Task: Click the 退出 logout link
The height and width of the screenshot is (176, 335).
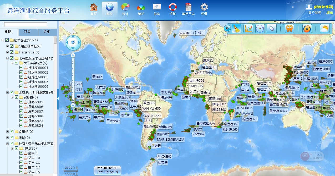Action: [330, 13]
